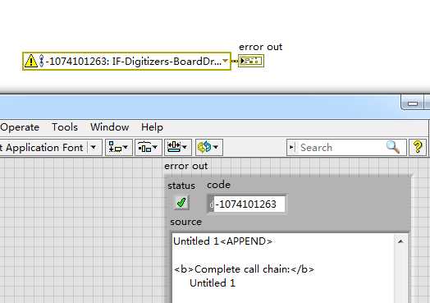This screenshot has width=430, height=303.
Task: Click the 'error out' cluster label
Action: coord(186,166)
